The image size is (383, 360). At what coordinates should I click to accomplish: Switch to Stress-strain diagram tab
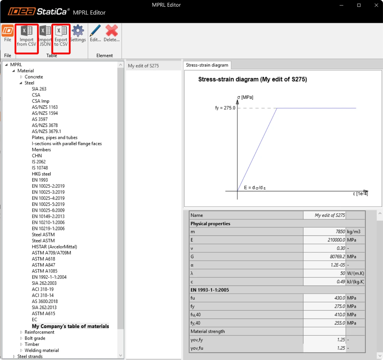pos(207,65)
